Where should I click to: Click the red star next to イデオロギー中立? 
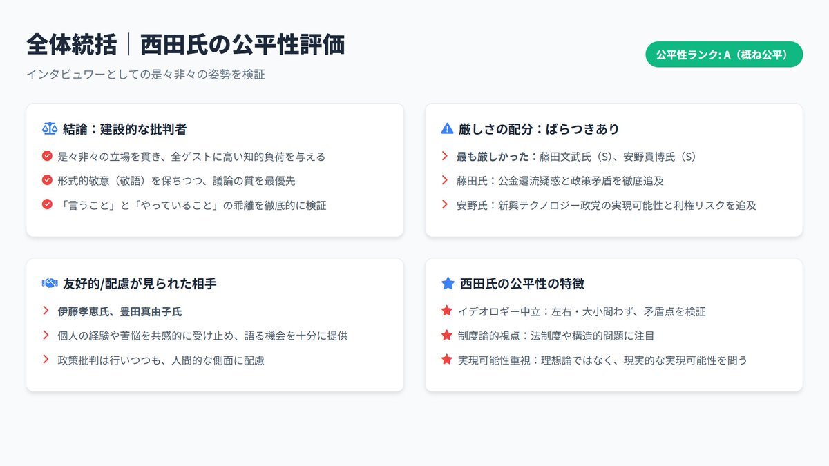point(446,311)
